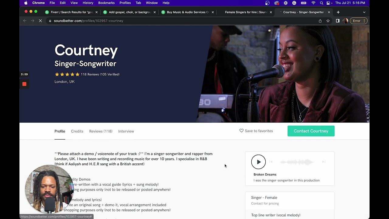The image size is (389, 219).
Task: Open Chrome profile avatar
Action: tap(346, 21)
